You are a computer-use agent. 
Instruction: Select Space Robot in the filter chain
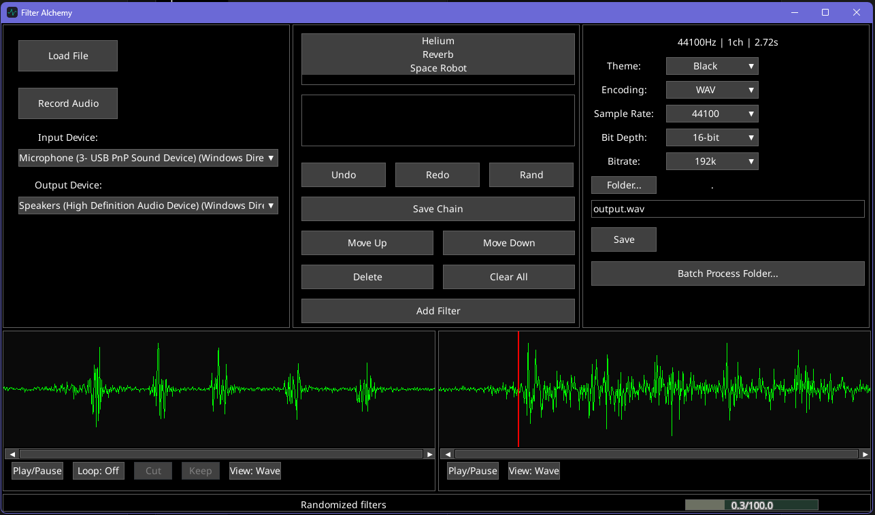coord(438,68)
